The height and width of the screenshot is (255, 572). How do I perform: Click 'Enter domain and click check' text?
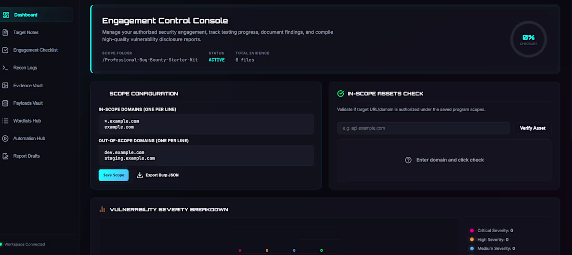coord(450,160)
